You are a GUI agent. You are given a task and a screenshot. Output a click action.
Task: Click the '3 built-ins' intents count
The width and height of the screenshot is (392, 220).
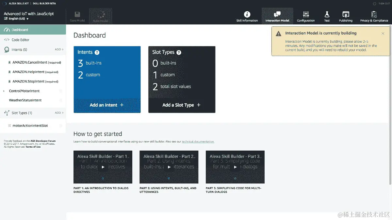pos(90,63)
